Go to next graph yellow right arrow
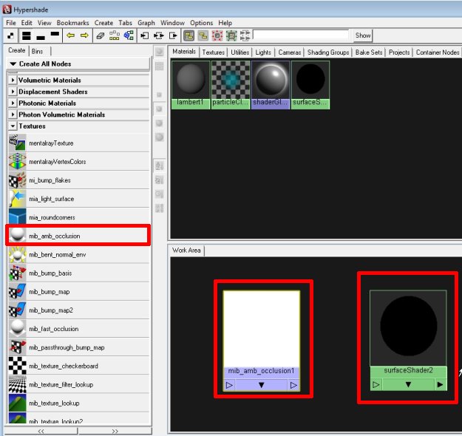Screen dimensions: 462x436 [x=84, y=35]
